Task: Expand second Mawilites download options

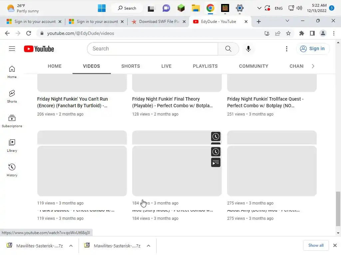Action: point(149,246)
